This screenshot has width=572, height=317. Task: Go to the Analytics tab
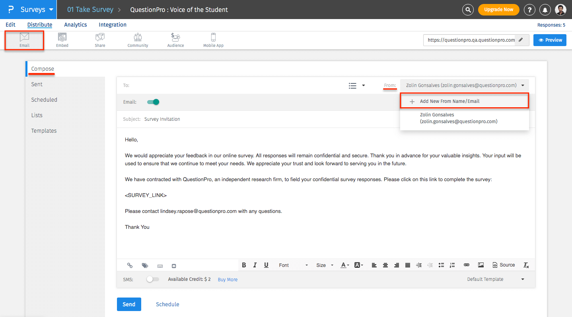[x=76, y=25]
